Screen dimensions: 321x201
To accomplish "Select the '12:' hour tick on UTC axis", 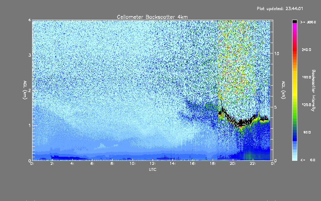I will [152, 164].
